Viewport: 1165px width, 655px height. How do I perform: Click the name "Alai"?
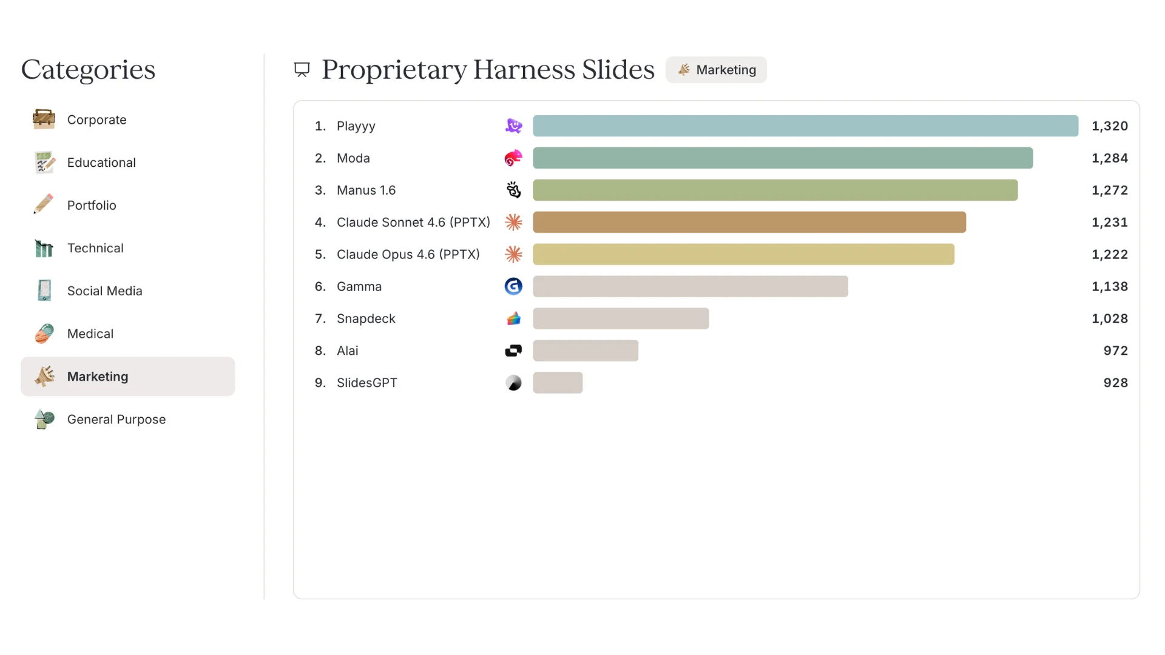(348, 351)
